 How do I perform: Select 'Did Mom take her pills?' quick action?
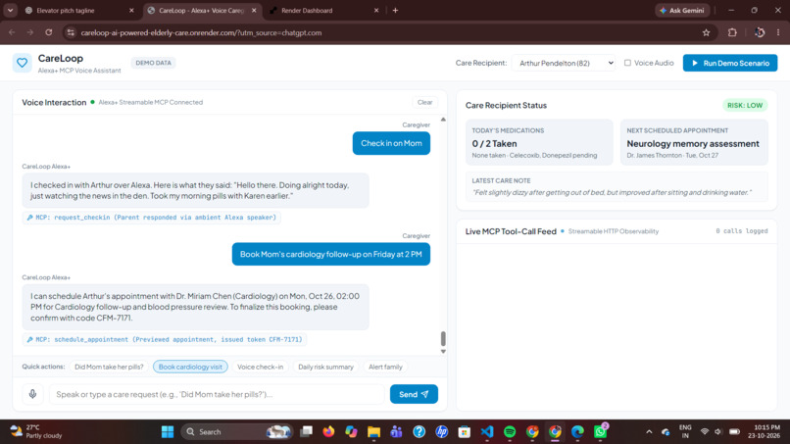coord(109,367)
